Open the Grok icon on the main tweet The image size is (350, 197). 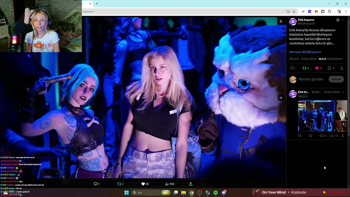coord(338,20)
